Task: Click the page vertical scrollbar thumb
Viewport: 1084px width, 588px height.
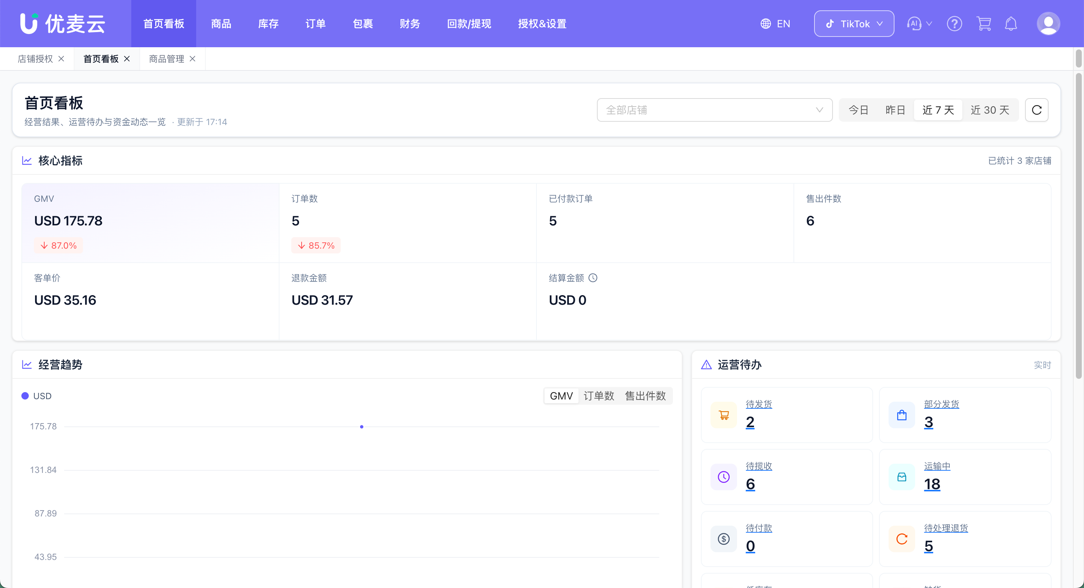Action: (x=1078, y=226)
